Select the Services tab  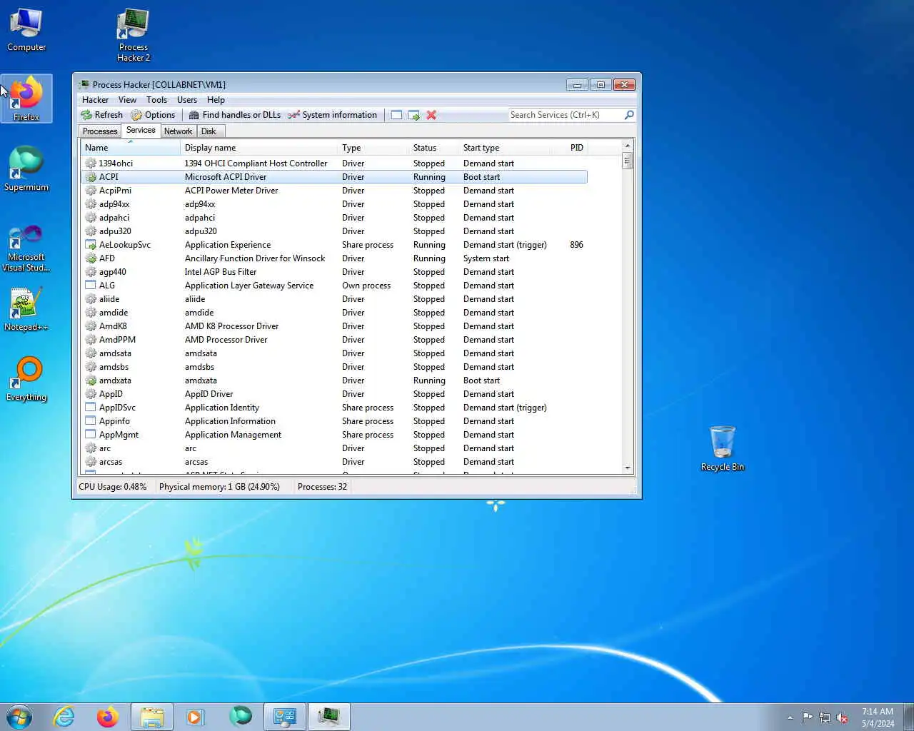pyautogui.click(x=141, y=130)
